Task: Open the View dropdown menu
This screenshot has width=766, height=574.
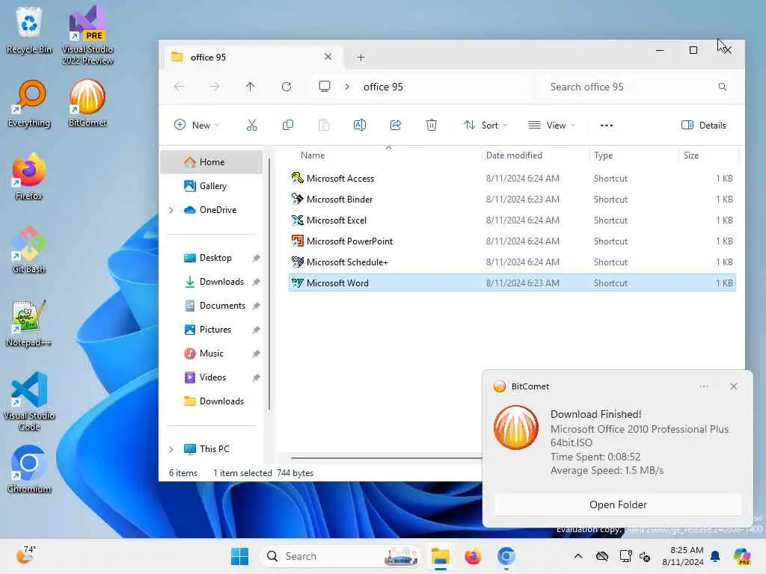Action: pyautogui.click(x=552, y=126)
